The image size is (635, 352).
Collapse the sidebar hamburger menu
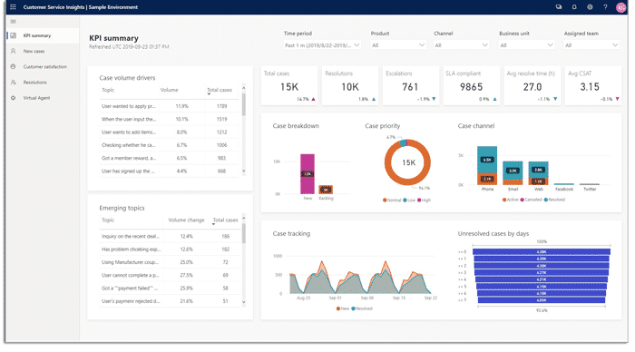pos(13,22)
